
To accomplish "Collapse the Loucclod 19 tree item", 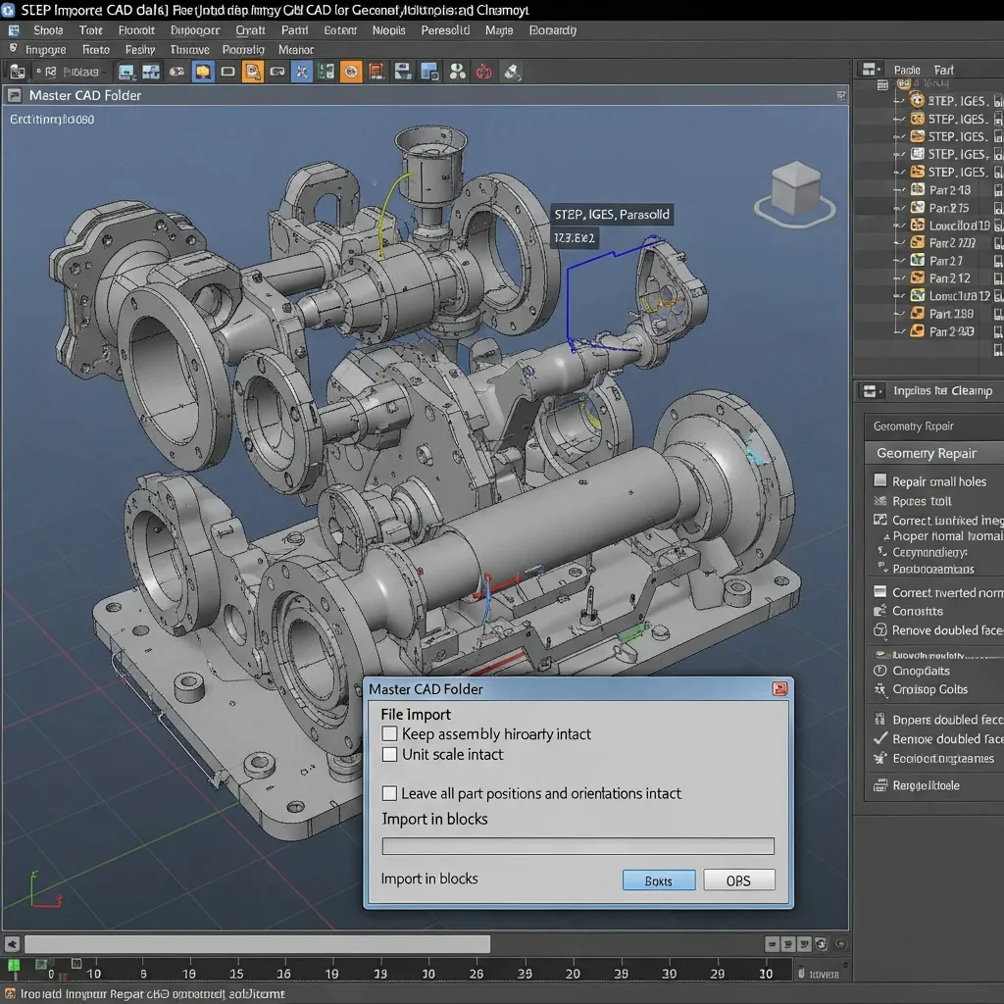I will coord(895,225).
